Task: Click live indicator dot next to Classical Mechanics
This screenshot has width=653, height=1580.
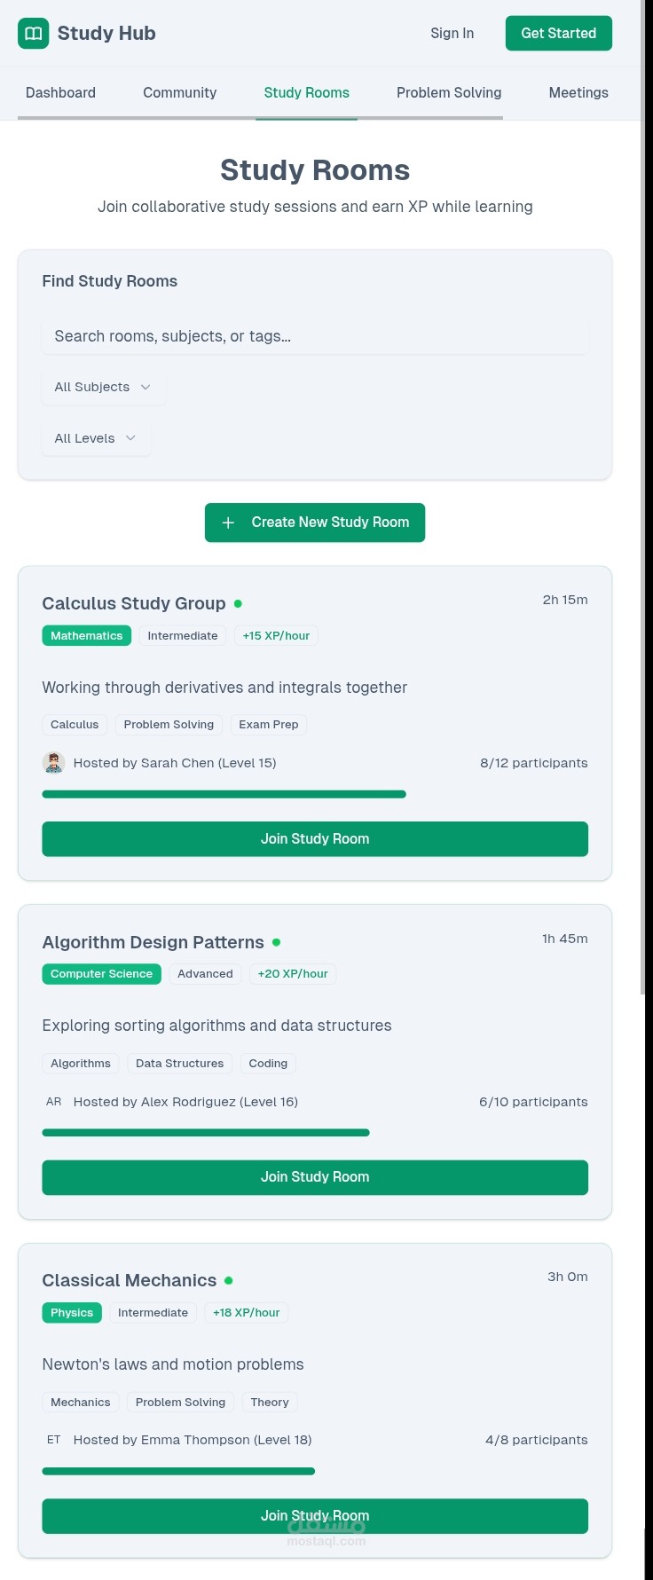Action: coord(229,1281)
